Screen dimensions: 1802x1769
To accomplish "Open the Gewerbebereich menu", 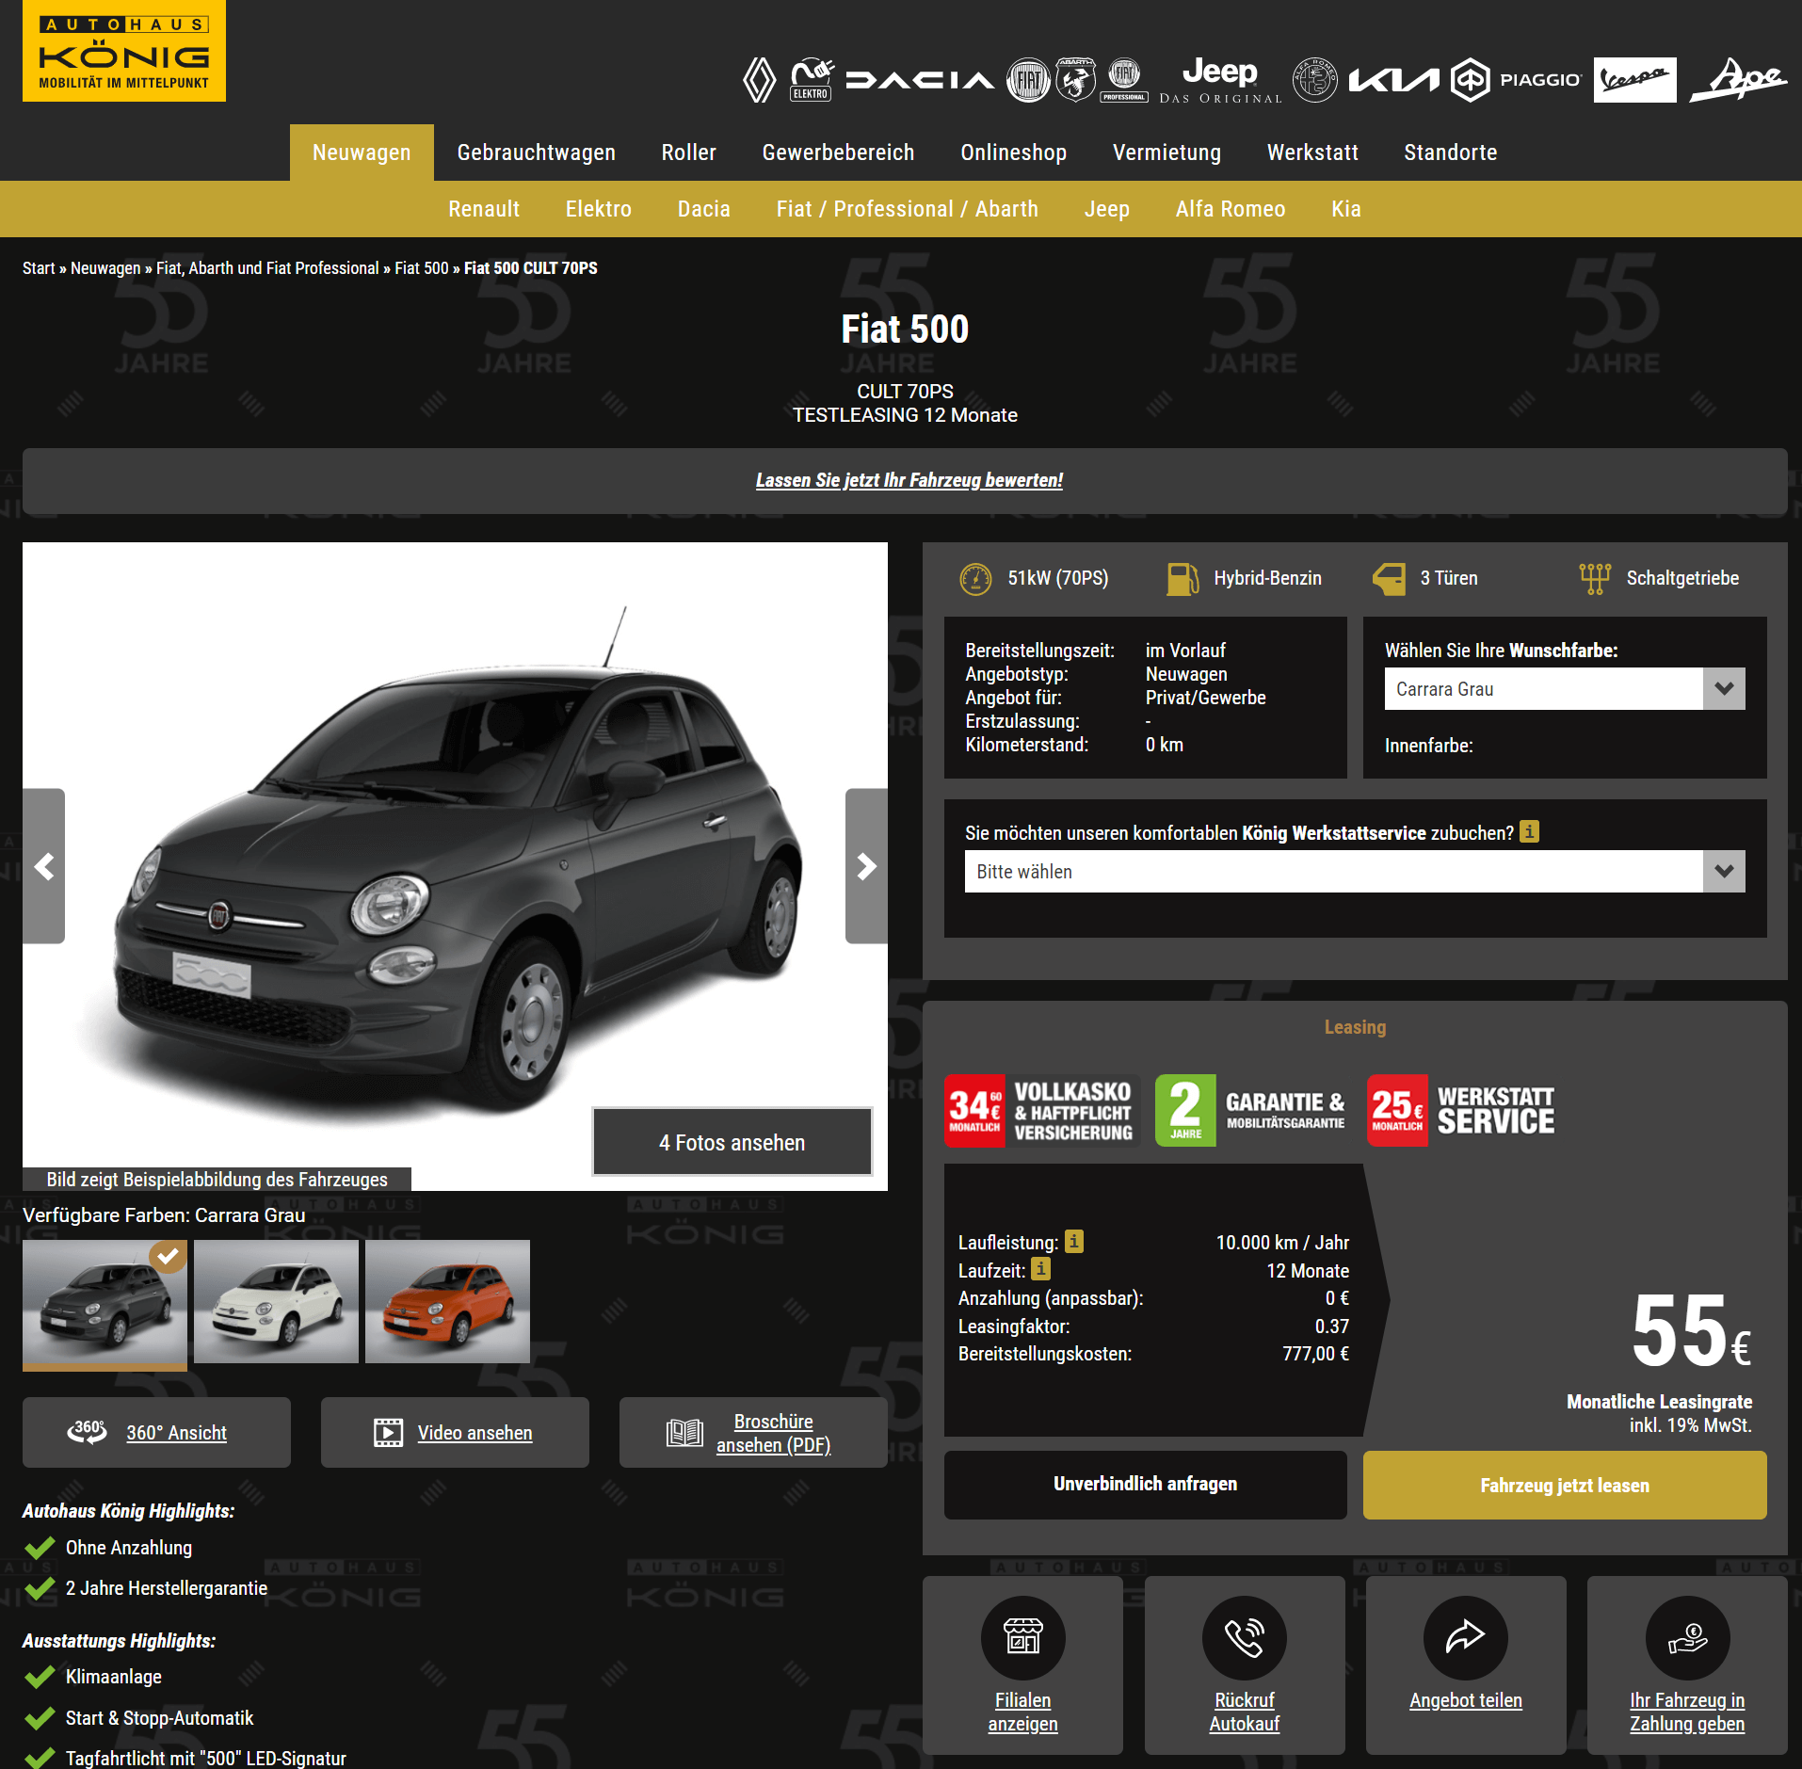I will (838, 153).
